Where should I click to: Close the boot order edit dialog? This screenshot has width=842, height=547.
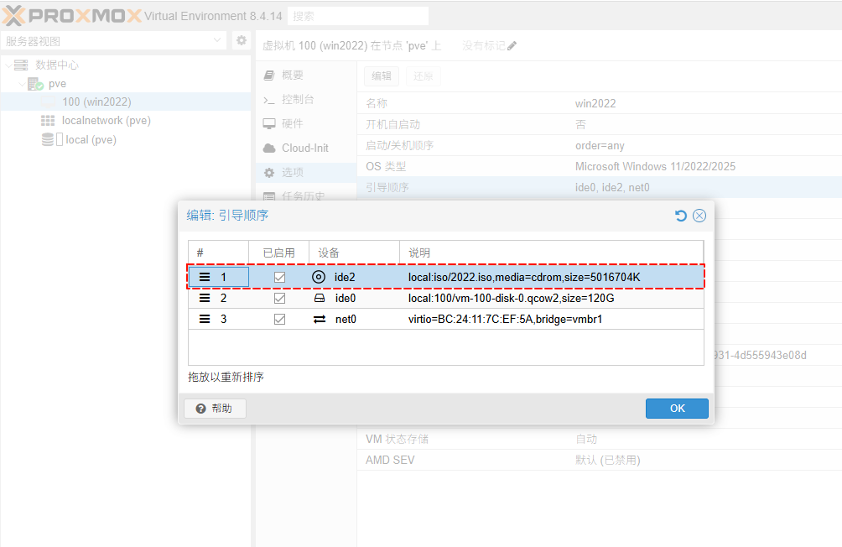(699, 216)
